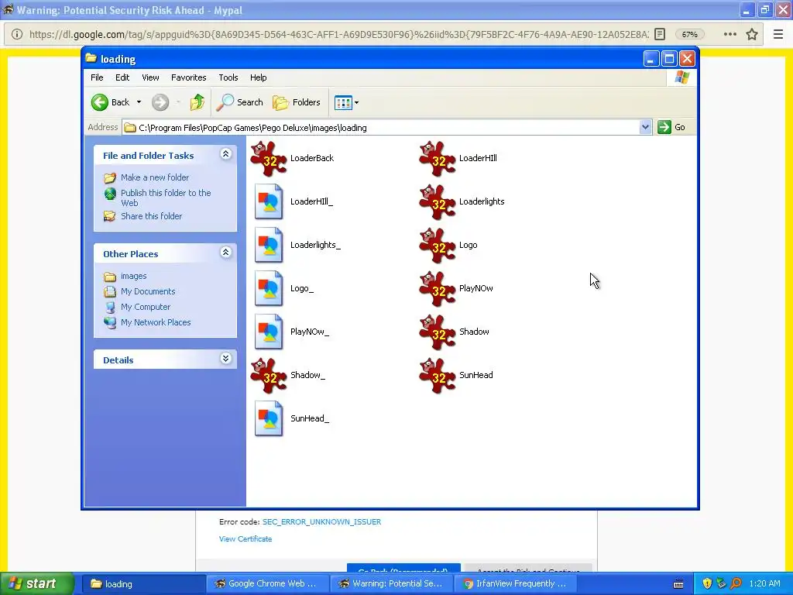Image resolution: width=793 pixels, height=595 pixels.
Task: Click the Mypal browser URL bar
Action: coord(338,34)
